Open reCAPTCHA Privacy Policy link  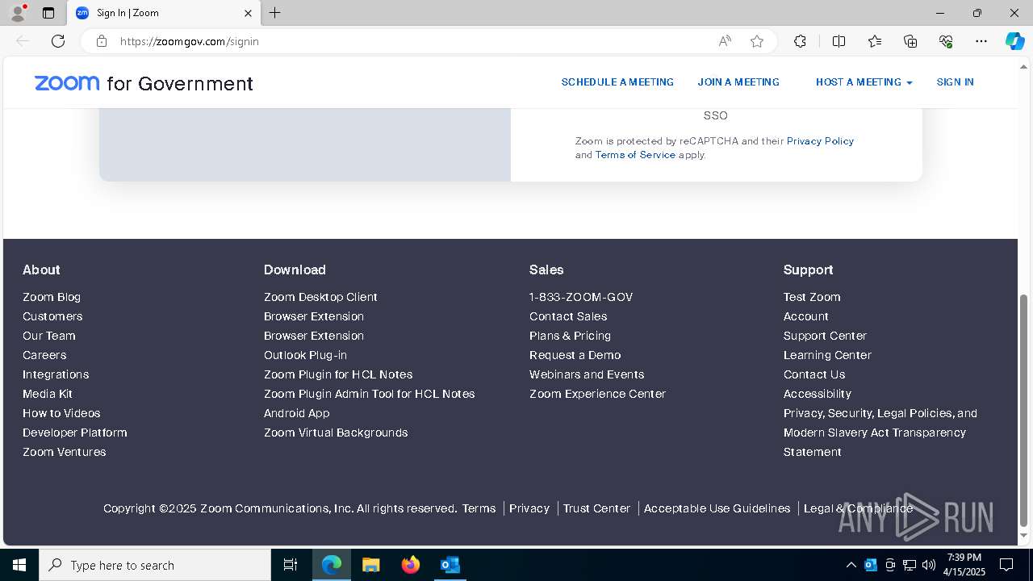click(x=820, y=141)
